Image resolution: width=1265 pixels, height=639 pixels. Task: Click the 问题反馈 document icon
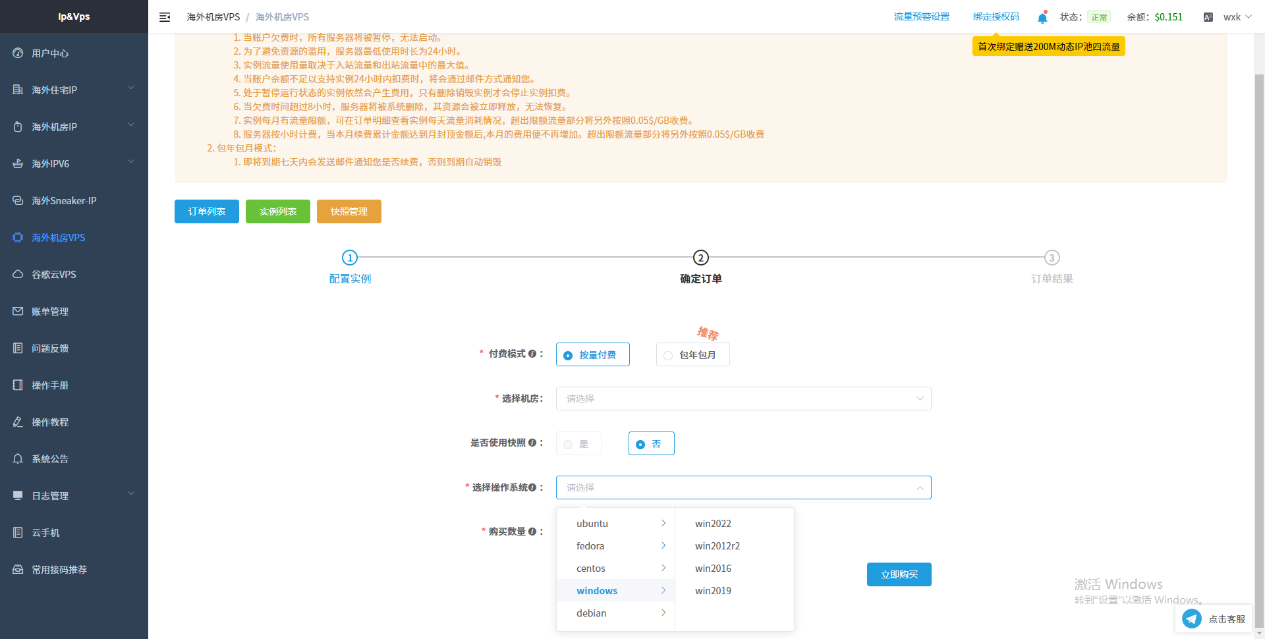tap(18, 348)
